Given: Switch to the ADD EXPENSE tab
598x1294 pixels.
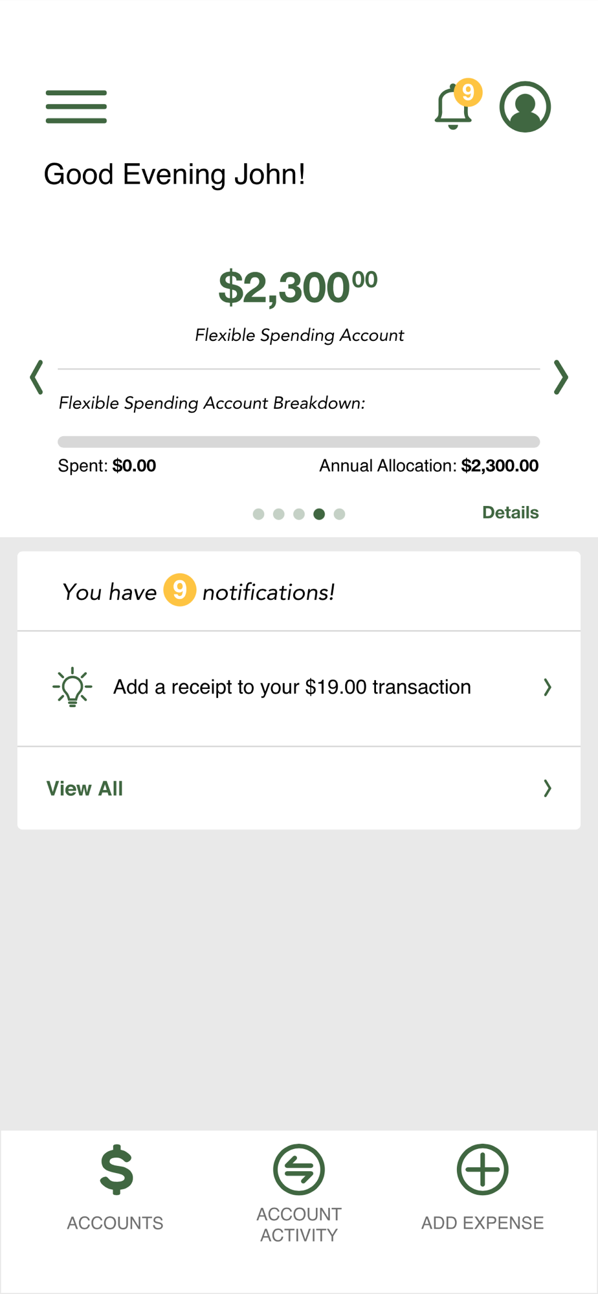Looking at the screenshot, I should click(x=483, y=1187).
